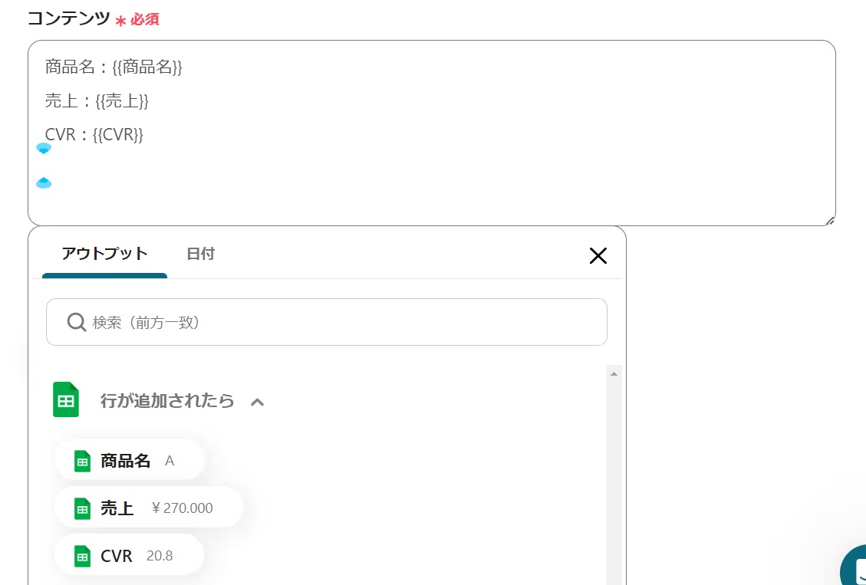
Task: Focus the 検索（前方一致）search field
Action: (327, 322)
